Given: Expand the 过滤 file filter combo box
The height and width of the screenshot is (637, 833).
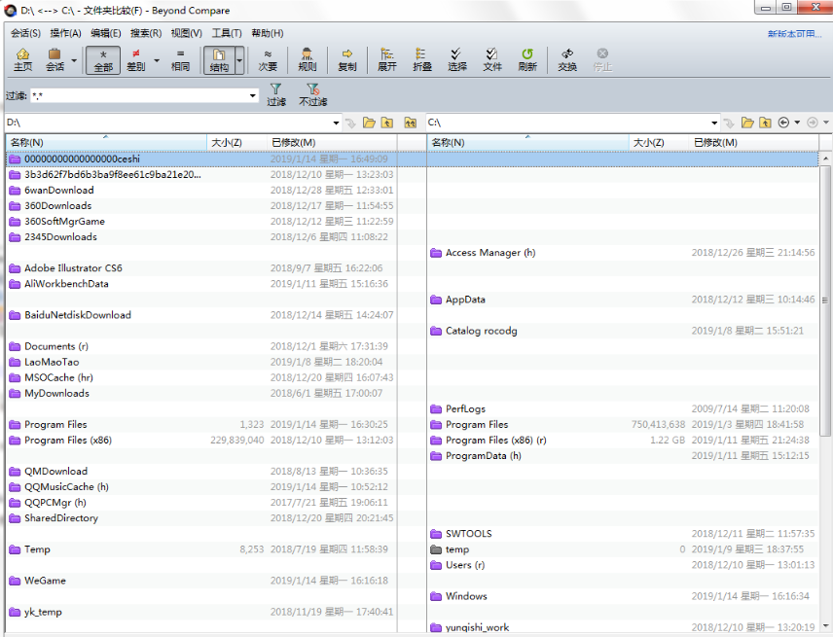Looking at the screenshot, I should [253, 96].
